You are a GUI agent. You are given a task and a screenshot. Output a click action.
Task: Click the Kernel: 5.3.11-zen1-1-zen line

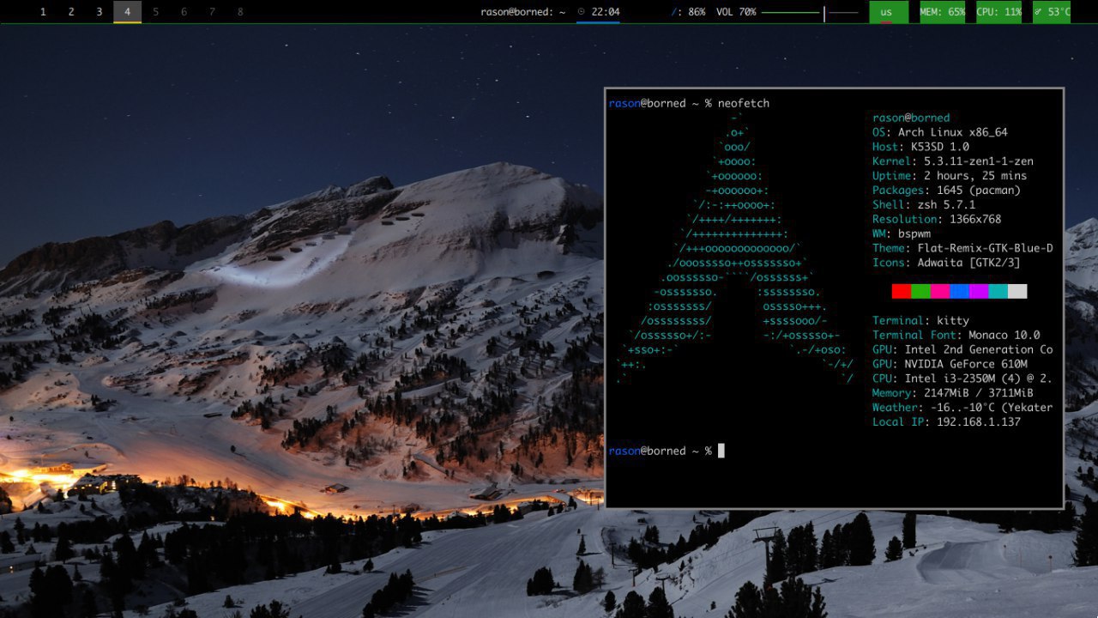tap(953, 161)
